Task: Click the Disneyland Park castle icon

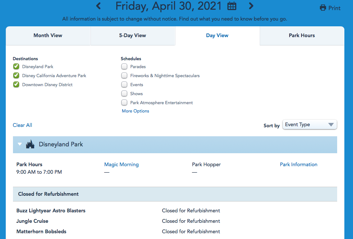Action: pyautogui.click(x=30, y=144)
